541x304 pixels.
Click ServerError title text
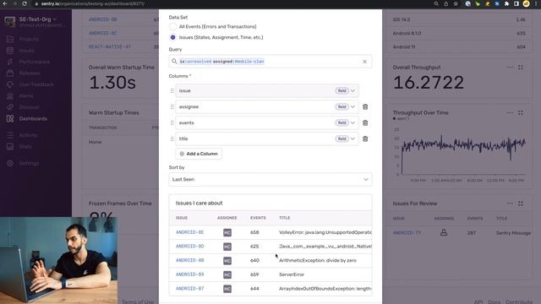pyautogui.click(x=292, y=274)
